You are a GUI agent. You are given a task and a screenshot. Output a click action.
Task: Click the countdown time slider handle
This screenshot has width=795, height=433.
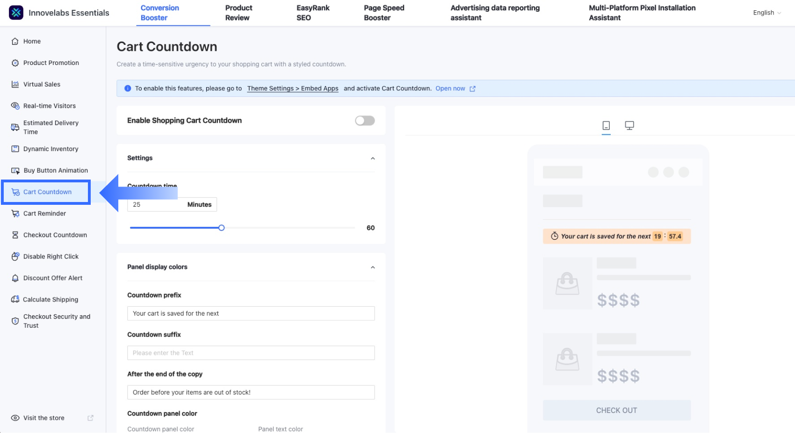222,228
